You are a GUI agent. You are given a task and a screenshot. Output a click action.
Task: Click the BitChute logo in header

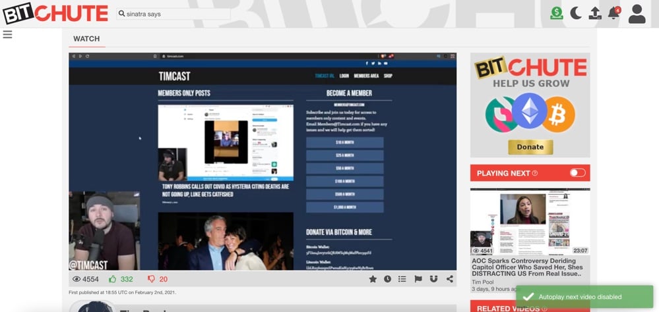(55, 13)
